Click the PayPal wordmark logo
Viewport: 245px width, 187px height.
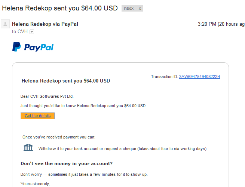pyautogui.click(x=39, y=47)
